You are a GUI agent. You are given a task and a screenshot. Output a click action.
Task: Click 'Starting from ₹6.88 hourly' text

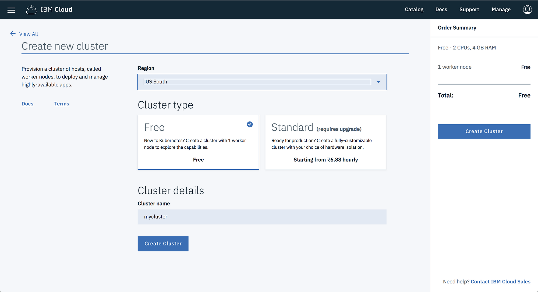click(x=326, y=160)
